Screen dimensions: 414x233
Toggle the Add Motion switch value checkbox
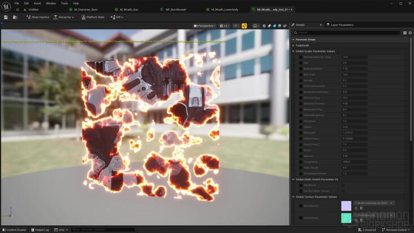coord(343,185)
